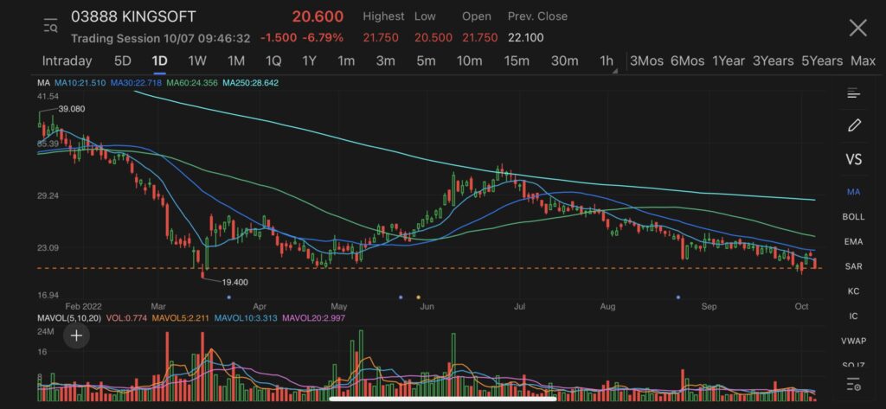Click the 19.400 low price marker

pyautogui.click(x=235, y=282)
